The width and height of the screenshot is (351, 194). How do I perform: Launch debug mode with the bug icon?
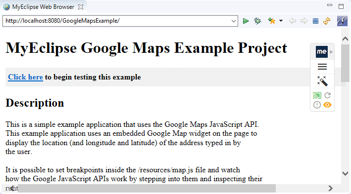pyautogui.click(x=257, y=21)
